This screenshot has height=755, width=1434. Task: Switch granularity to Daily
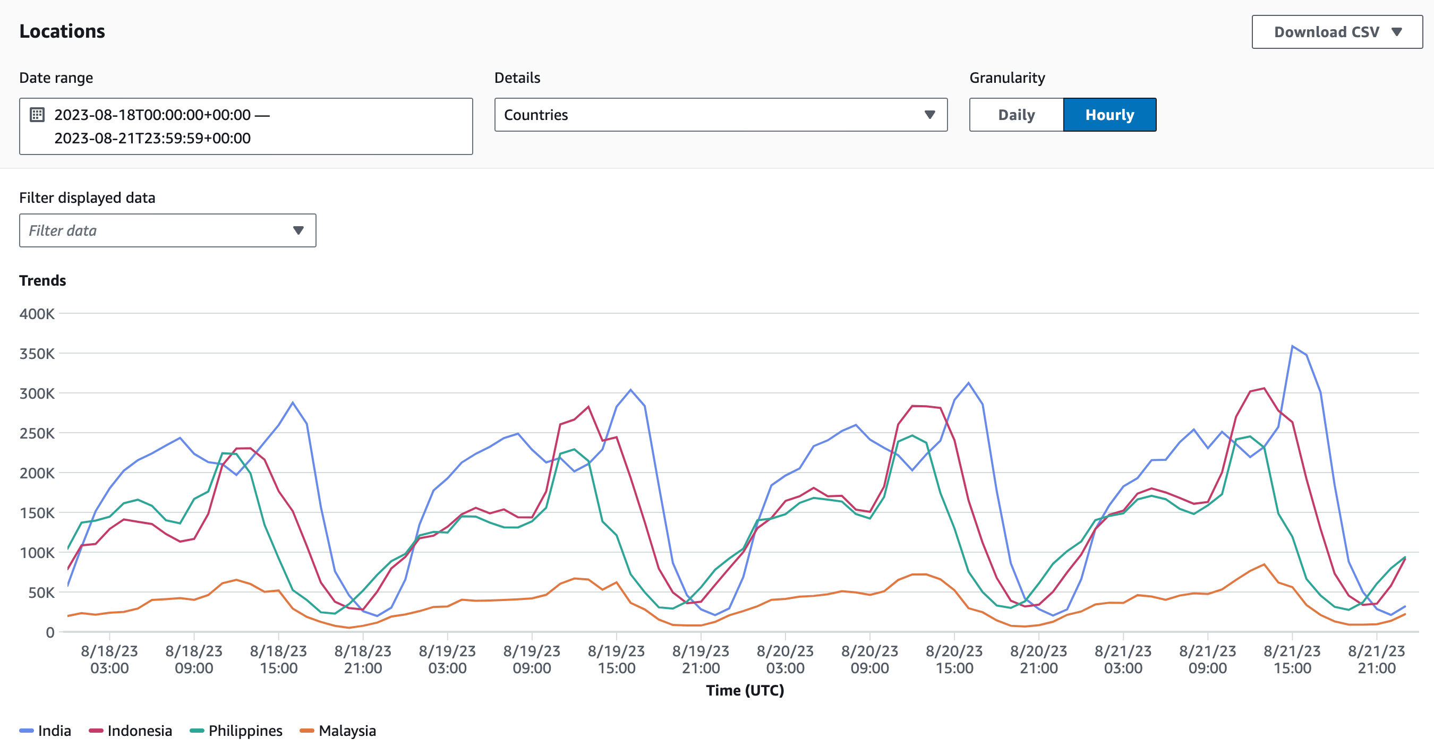(1017, 115)
